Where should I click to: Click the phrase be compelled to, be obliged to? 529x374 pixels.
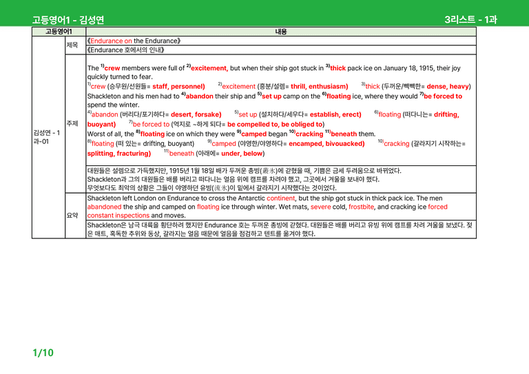click(275, 125)
